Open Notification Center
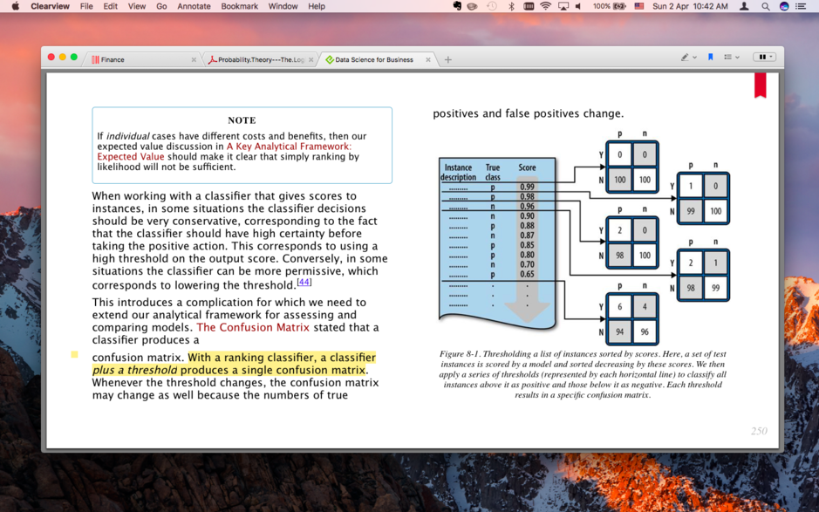 point(799,7)
